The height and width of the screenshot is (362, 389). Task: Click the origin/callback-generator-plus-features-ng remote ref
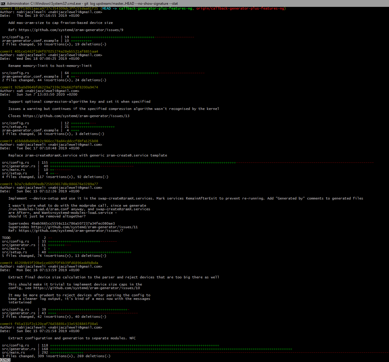click(240, 8)
